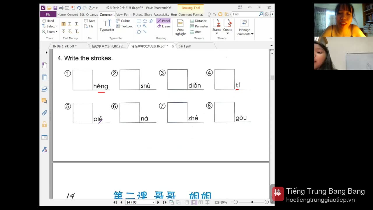Click the zoom in plus button
Image resolution: width=373 pixels, height=210 pixels.
pyautogui.click(x=267, y=202)
